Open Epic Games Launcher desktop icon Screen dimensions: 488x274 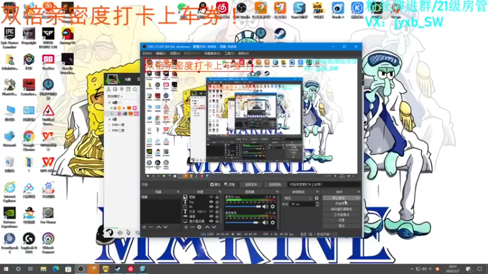10,38
